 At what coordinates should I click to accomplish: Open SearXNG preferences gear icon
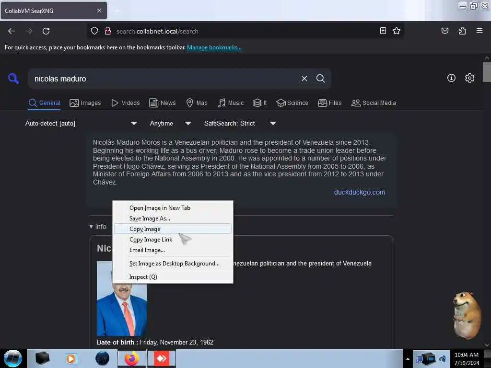pyautogui.click(x=469, y=78)
